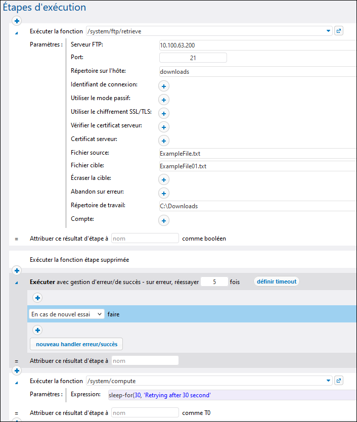Add Compte parameter with plus icon
Screen dimensions: 357x422
[164, 220]
